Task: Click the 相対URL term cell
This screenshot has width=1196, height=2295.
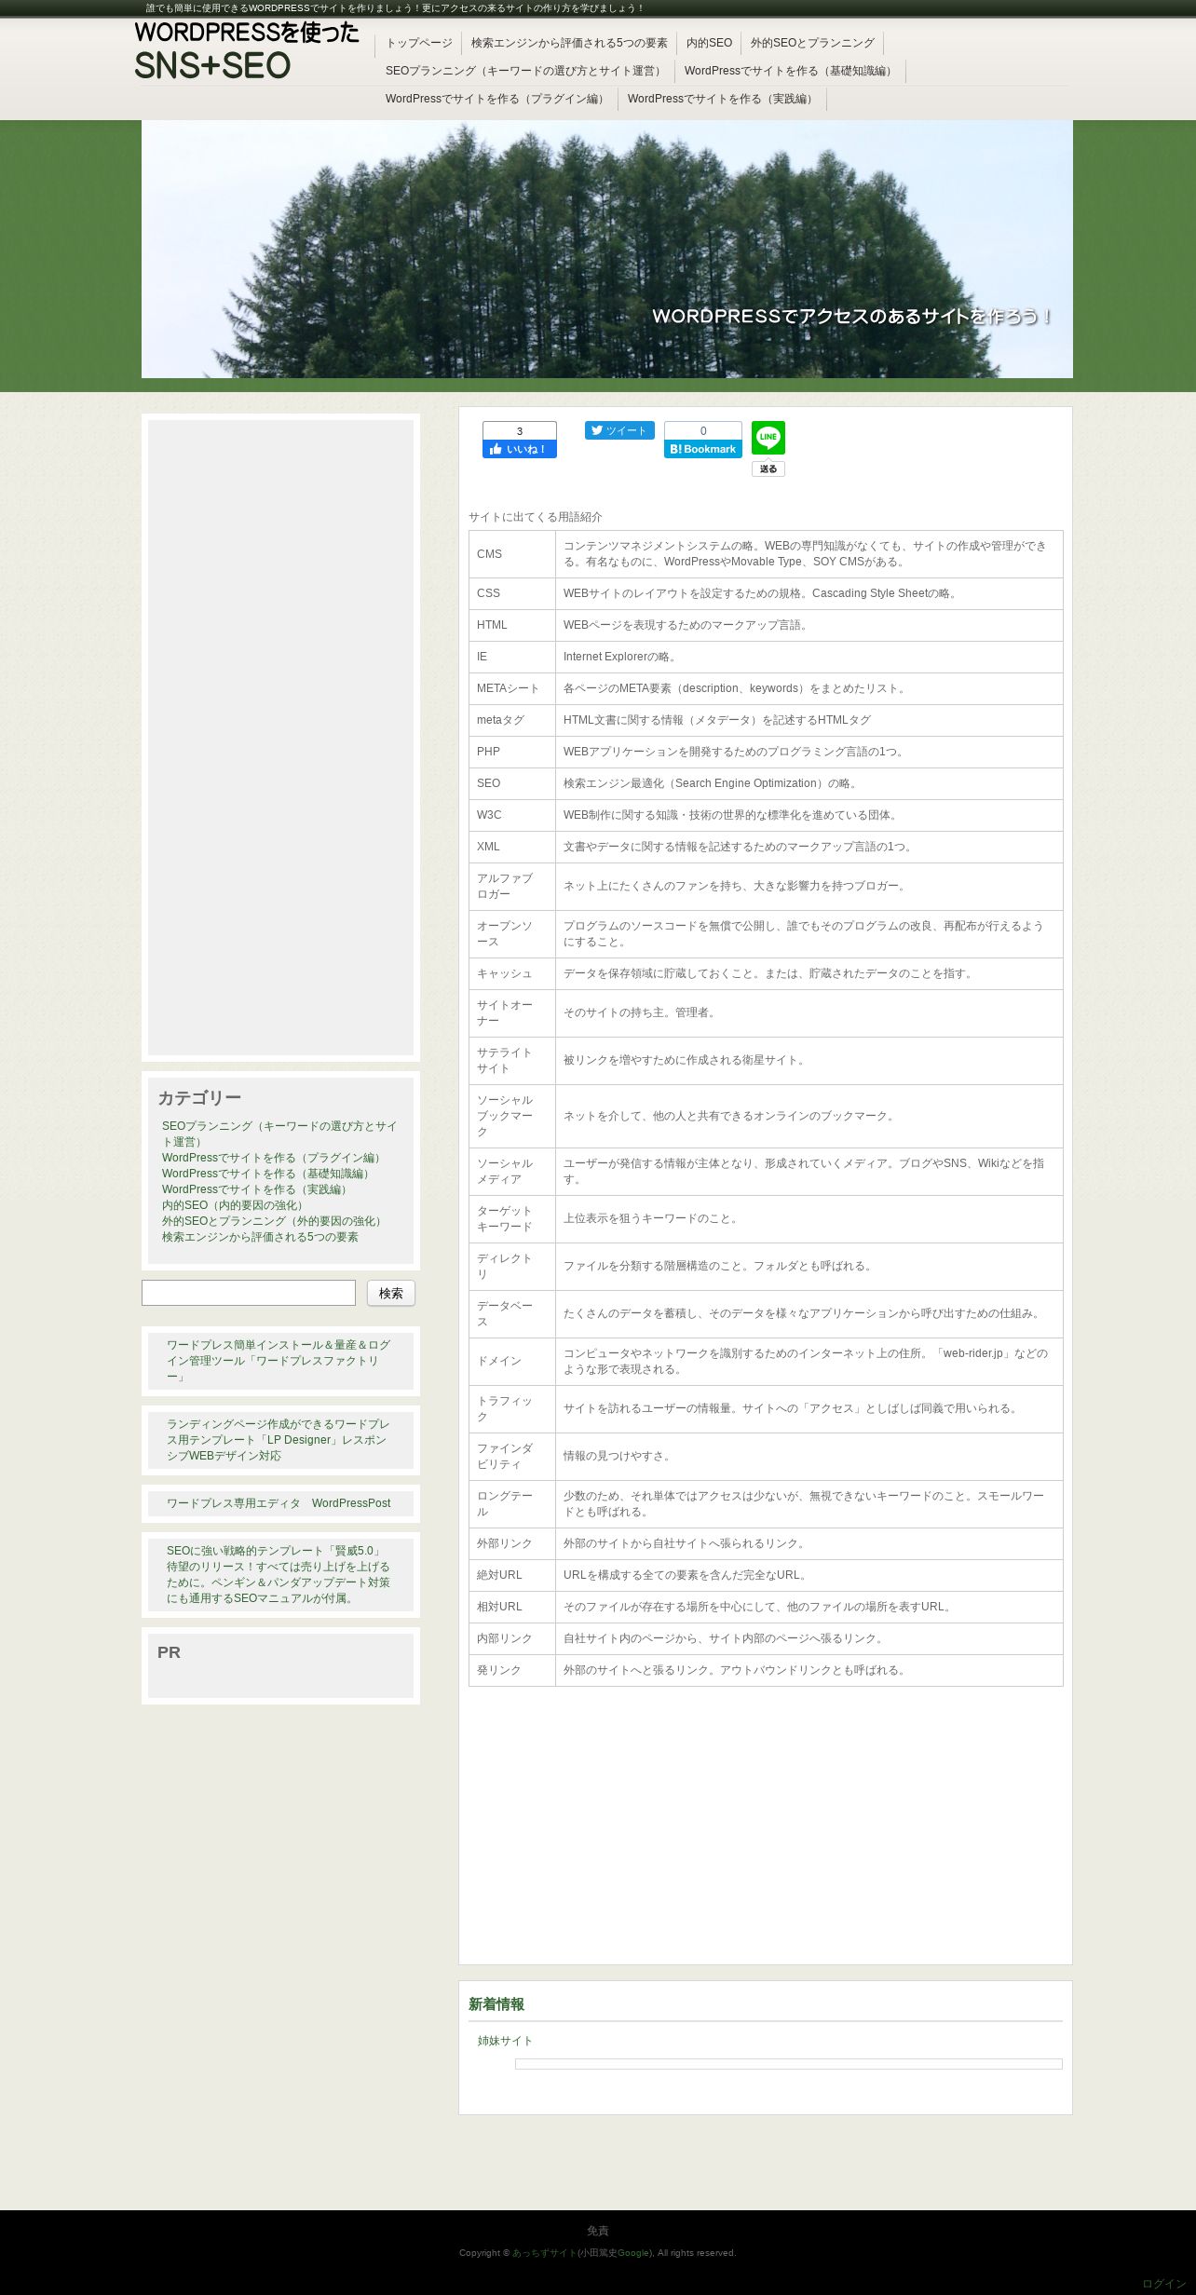Action: [x=512, y=1607]
